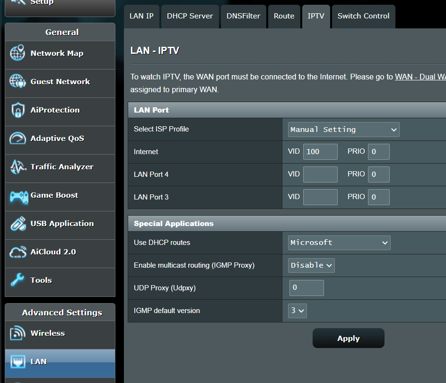Open Adaptive QoS menu item
This screenshot has height=383, width=446.
tap(60, 140)
